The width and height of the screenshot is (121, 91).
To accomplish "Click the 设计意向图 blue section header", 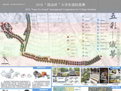I will point(116,67).
